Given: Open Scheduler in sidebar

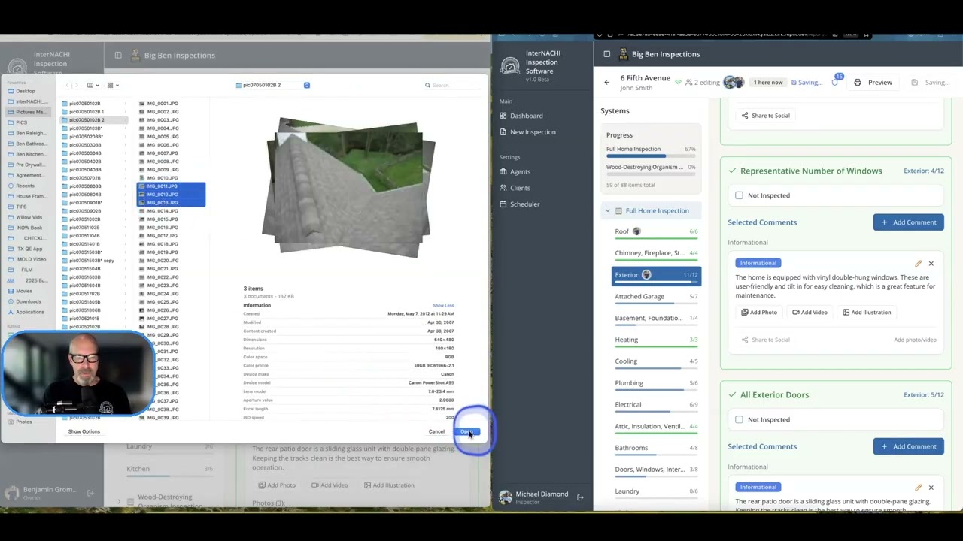Looking at the screenshot, I should 524,204.
